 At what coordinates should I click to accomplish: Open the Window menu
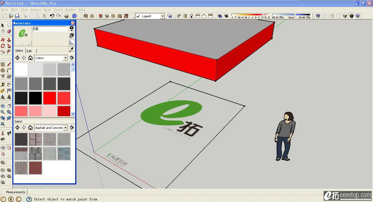click(x=70, y=10)
